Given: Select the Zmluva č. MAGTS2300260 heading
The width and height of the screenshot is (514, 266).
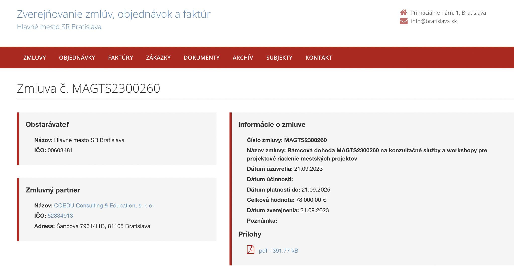Looking at the screenshot, I should [x=88, y=88].
